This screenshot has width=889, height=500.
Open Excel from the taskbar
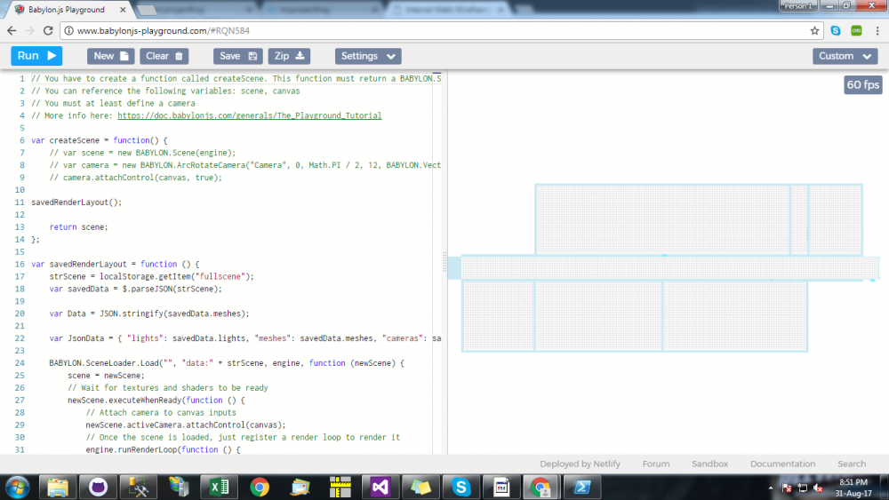point(219,487)
